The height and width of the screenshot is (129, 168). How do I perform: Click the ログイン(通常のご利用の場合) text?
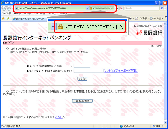tap(28, 49)
